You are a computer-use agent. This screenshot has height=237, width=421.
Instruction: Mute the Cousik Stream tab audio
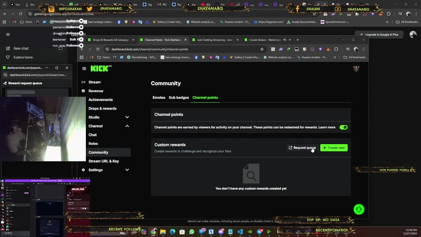click(x=285, y=40)
